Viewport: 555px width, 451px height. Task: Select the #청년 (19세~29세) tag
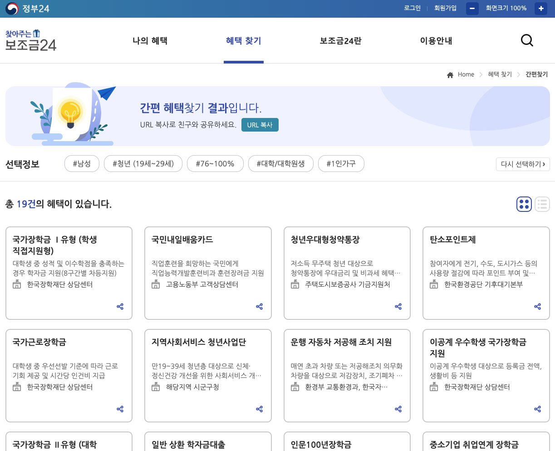click(x=143, y=164)
